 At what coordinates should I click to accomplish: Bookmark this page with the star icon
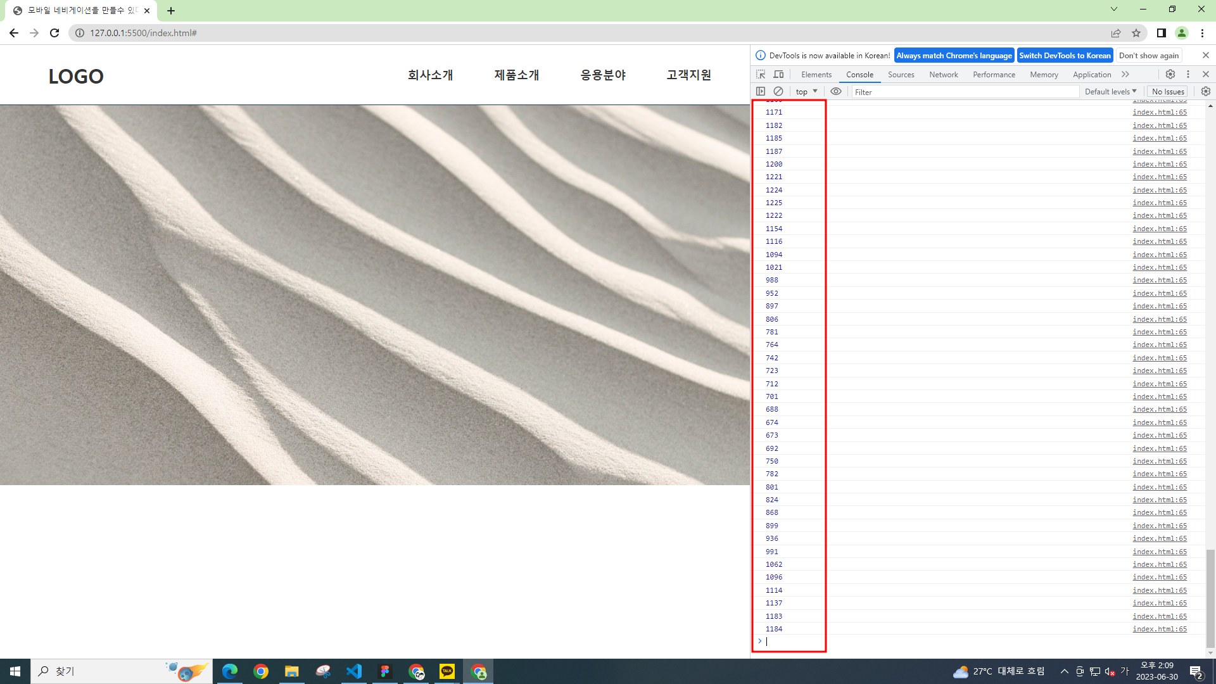click(x=1136, y=33)
